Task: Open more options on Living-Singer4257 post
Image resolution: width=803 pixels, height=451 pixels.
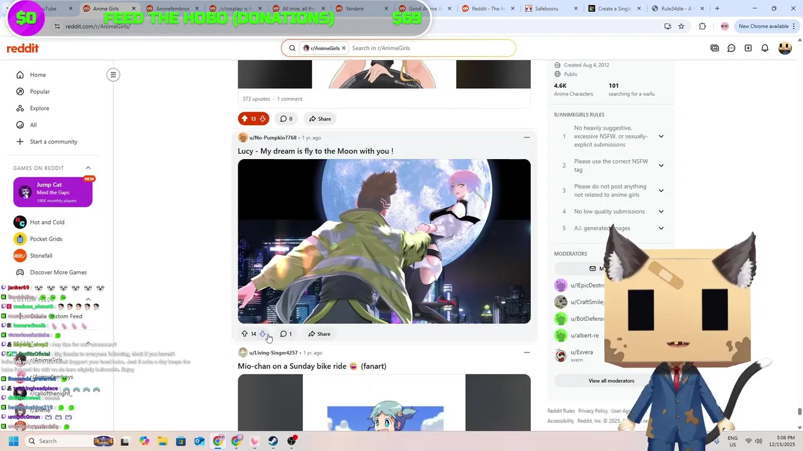Action: (x=526, y=353)
